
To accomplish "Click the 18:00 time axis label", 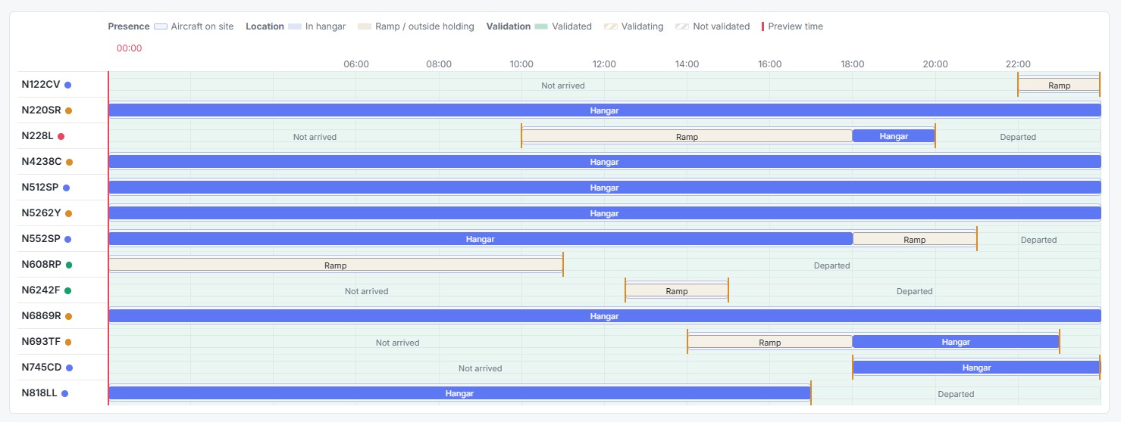I will [853, 64].
